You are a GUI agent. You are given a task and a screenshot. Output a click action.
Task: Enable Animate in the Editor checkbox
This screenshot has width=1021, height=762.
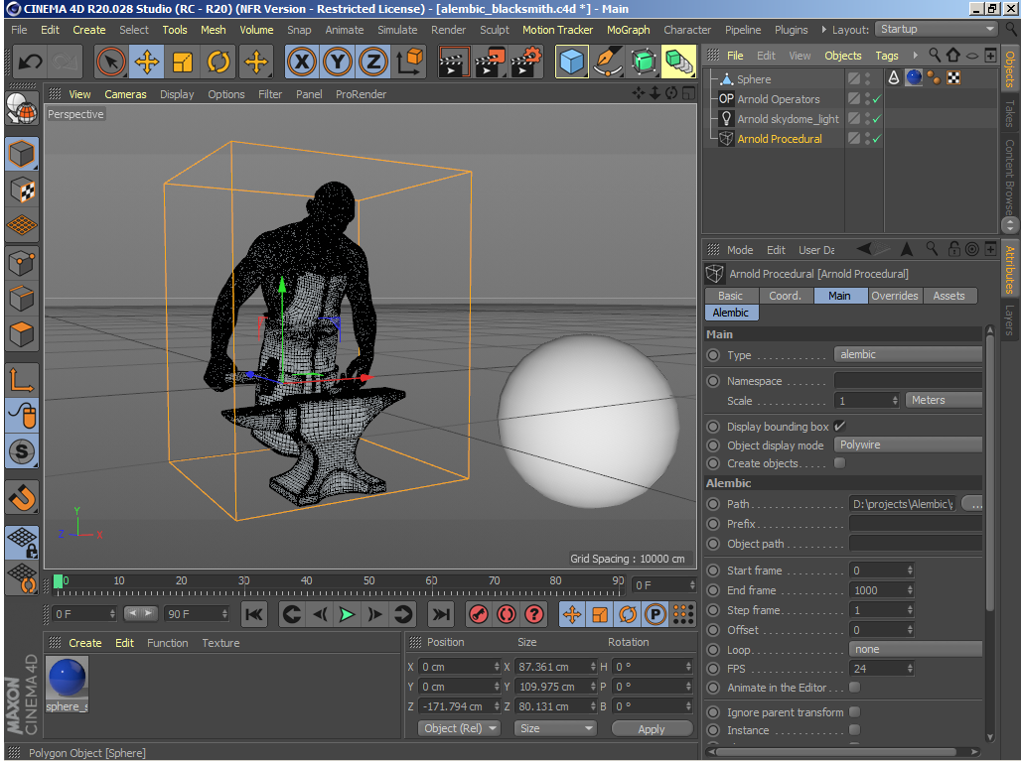855,688
